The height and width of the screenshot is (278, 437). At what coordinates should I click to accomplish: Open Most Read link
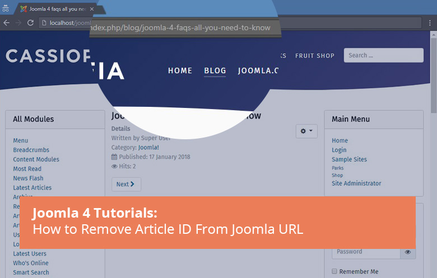pyautogui.click(x=27, y=168)
